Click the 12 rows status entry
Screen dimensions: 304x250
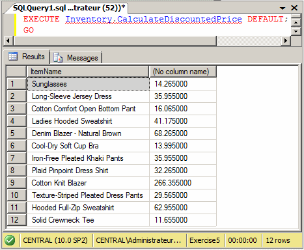[278, 240]
